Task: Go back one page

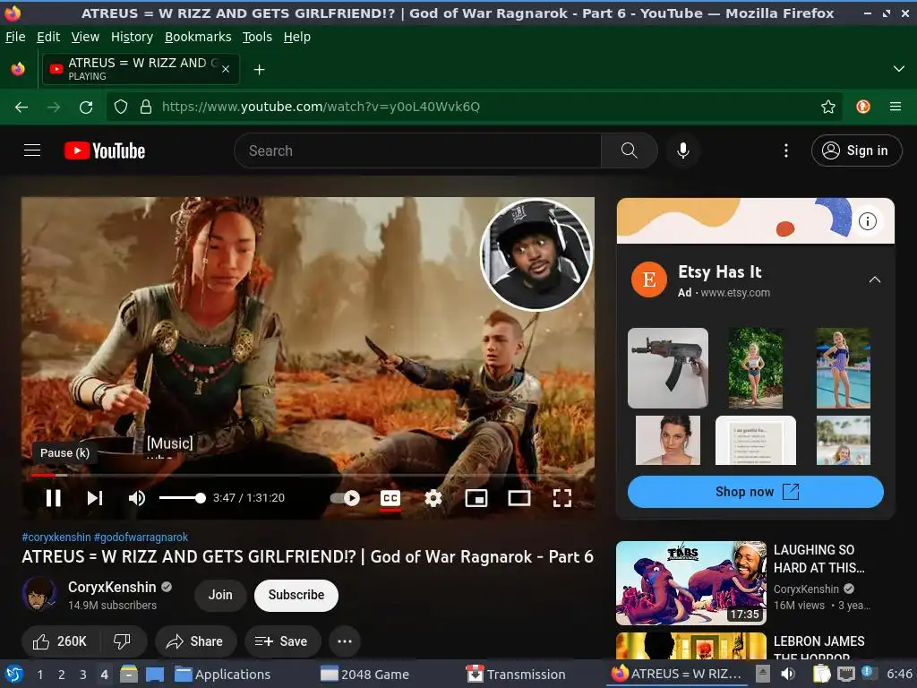Action: [x=21, y=107]
